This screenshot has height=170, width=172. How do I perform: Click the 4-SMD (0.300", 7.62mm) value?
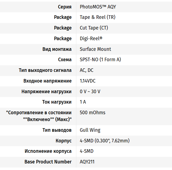104,141
